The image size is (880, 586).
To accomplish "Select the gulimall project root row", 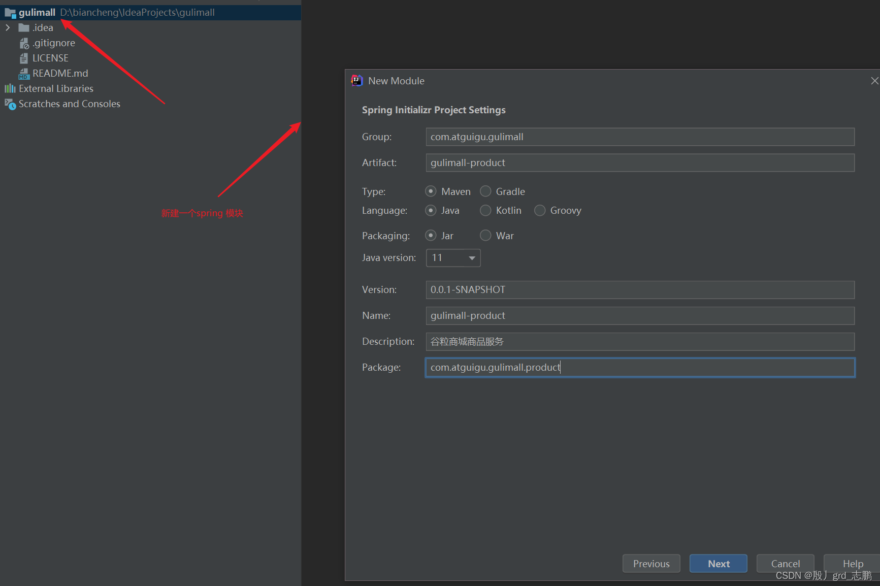I will (x=150, y=13).
